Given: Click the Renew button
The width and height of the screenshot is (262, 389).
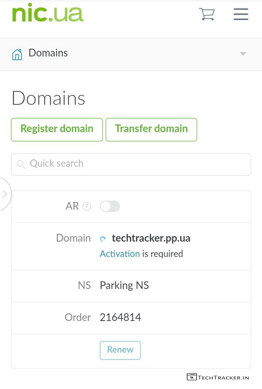Looking at the screenshot, I should (x=120, y=350).
